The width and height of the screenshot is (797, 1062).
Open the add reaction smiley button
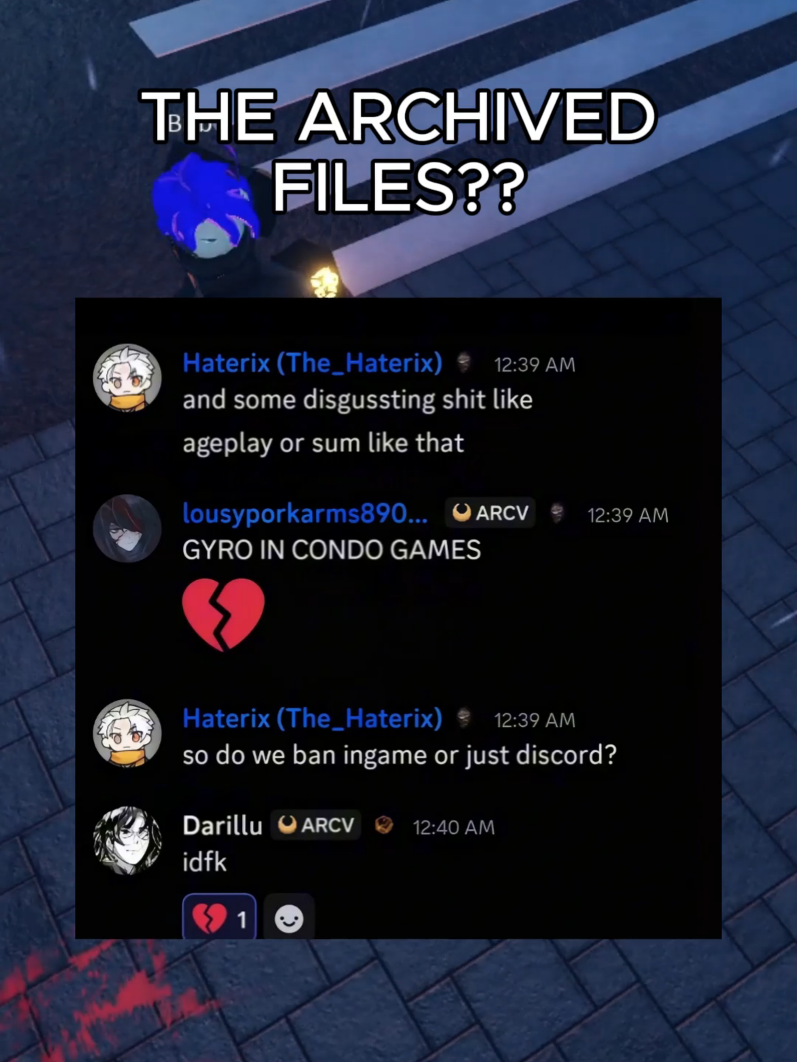289,918
